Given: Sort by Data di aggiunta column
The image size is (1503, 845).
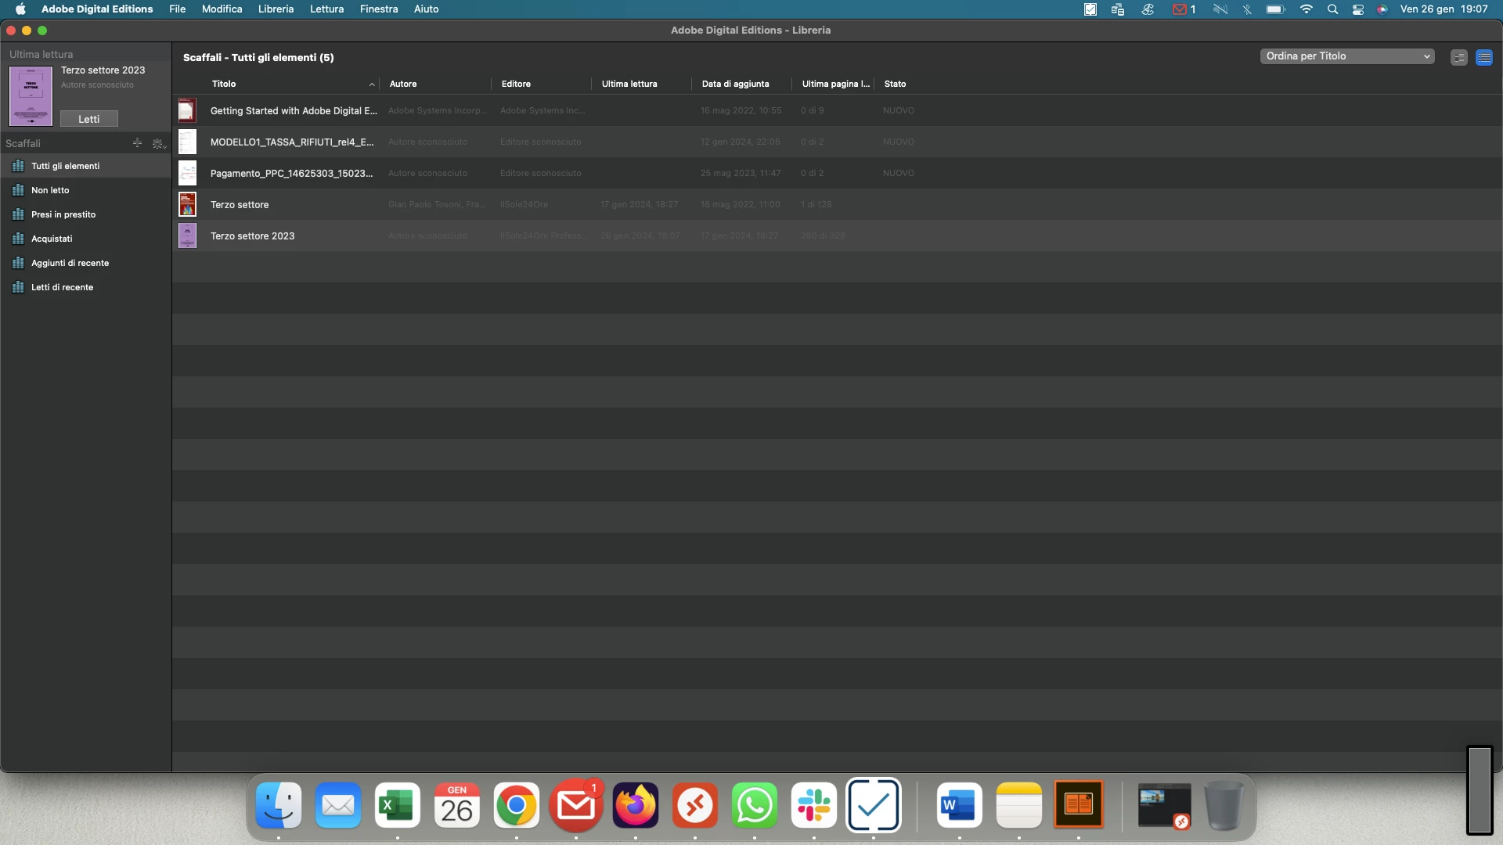Looking at the screenshot, I should pyautogui.click(x=735, y=84).
